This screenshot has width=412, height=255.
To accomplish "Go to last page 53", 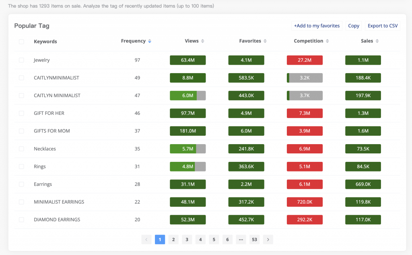I will [254, 240].
